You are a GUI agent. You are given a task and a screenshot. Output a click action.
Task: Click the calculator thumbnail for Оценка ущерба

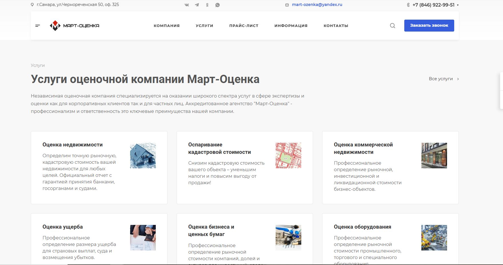[x=143, y=238]
